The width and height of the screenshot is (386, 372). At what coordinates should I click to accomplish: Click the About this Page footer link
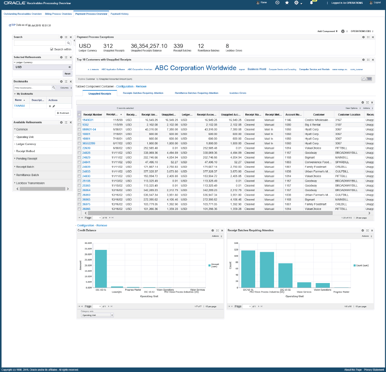coord(353,369)
